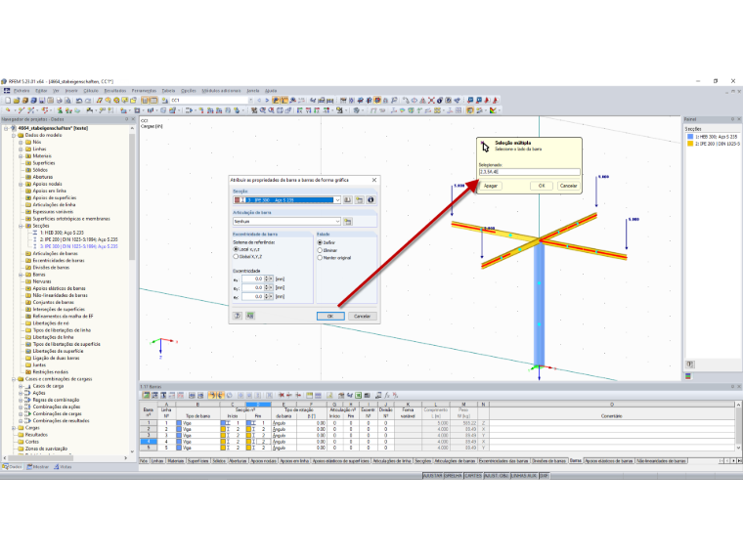Open the Resultados menu
The height and width of the screenshot is (557, 743).
(x=115, y=91)
